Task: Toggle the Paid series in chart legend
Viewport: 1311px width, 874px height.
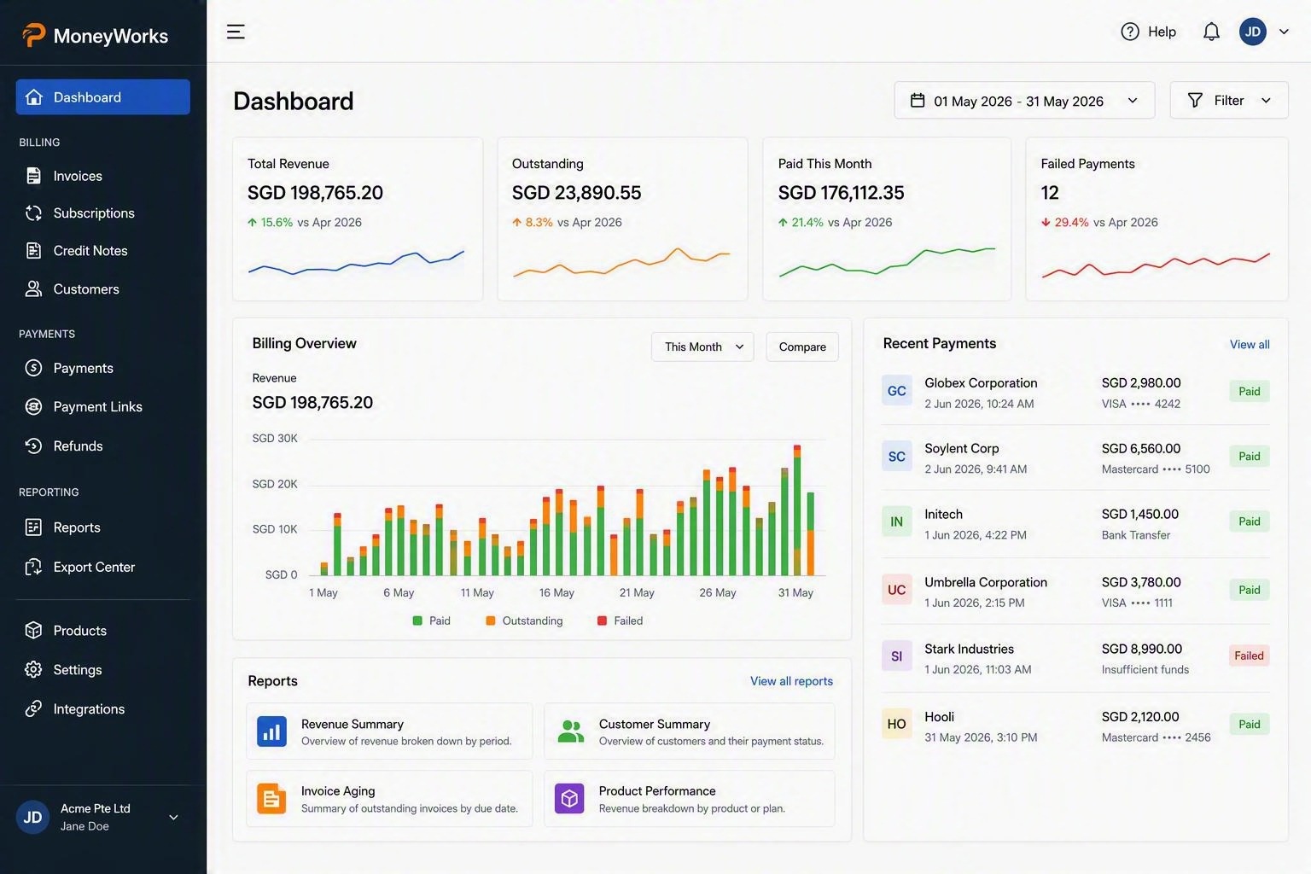Action: [431, 621]
